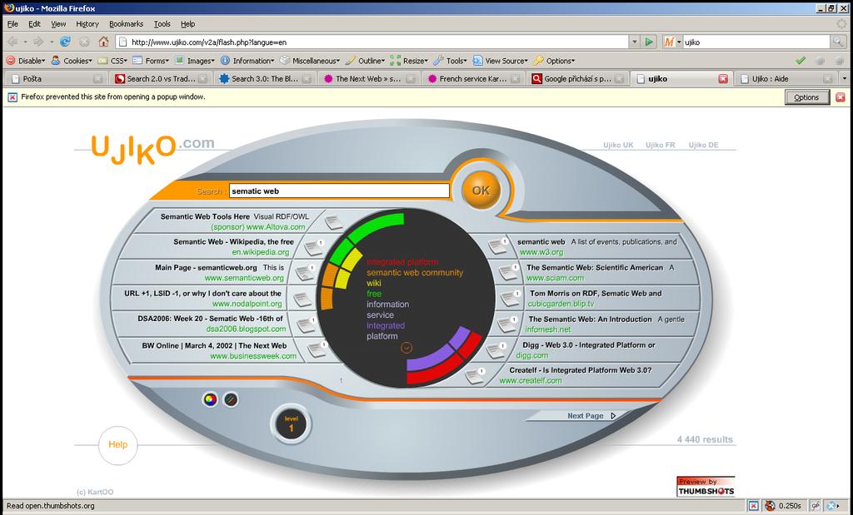
Task: Open the Disable toolbar menu
Action: tap(26, 61)
